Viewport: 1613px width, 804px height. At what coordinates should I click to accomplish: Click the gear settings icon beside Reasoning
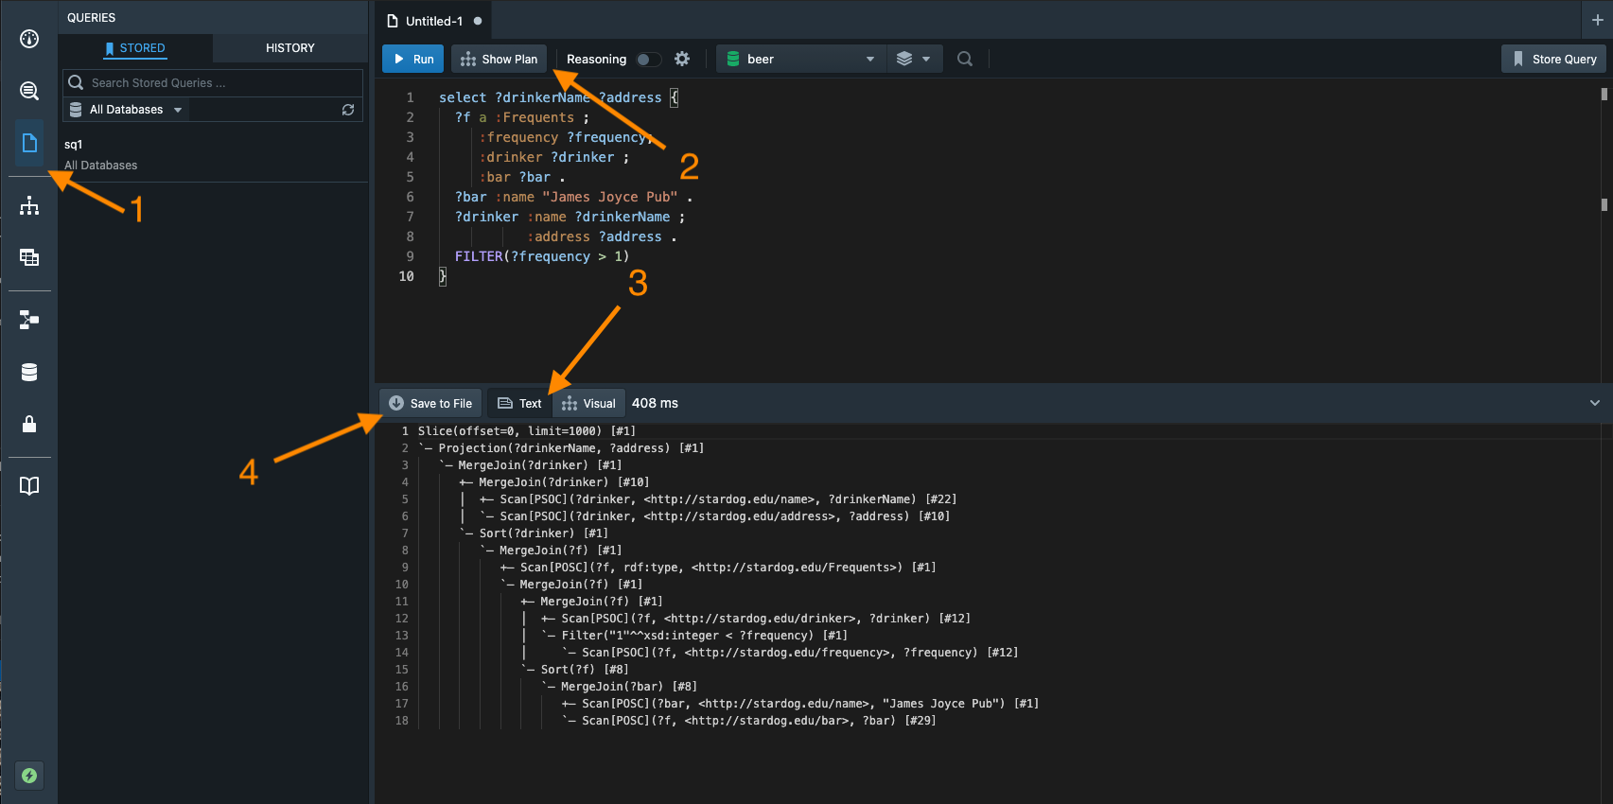pos(681,59)
